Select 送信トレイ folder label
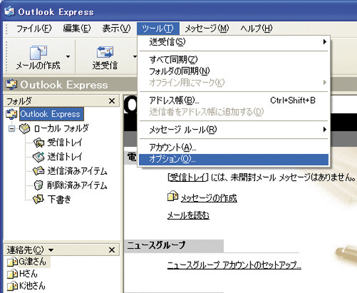Screen dimensions: 357x293 tap(65, 157)
